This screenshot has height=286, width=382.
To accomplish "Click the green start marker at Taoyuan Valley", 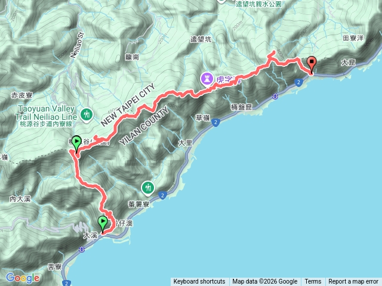I will point(77,144).
